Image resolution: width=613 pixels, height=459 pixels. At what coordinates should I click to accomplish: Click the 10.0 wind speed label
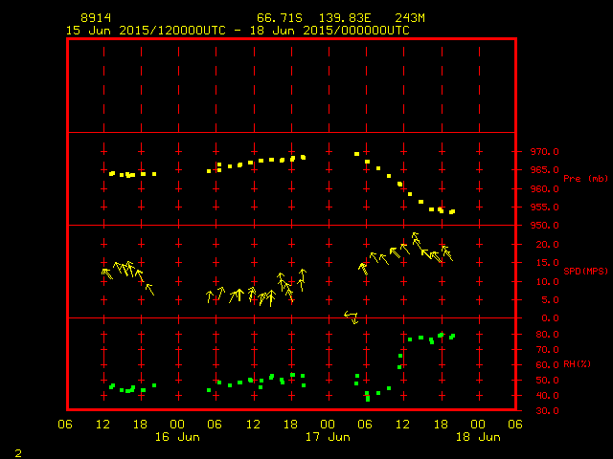tap(547, 282)
